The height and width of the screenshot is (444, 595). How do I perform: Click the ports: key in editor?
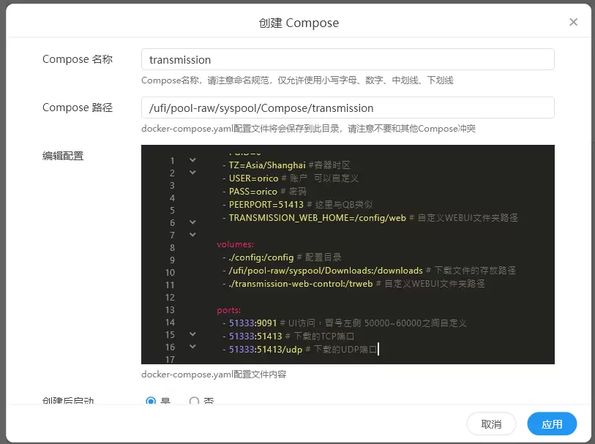point(228,310)
